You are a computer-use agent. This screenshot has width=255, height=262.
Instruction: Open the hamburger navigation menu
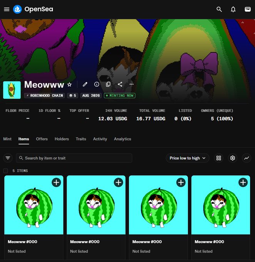(x=7, y=9)
